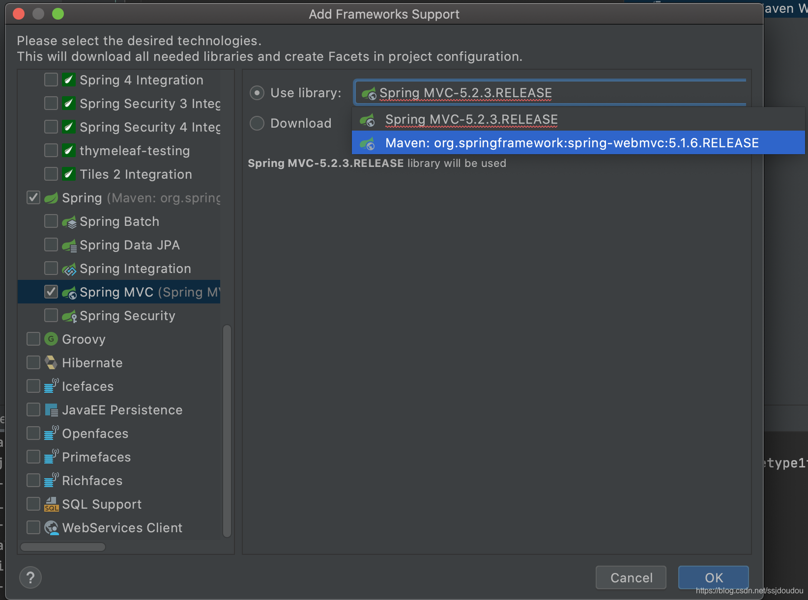Image resolution: width=808 pixels, height=600 pixels.
Task: Check the Primefaces checkbox
Action: (33, 457)
